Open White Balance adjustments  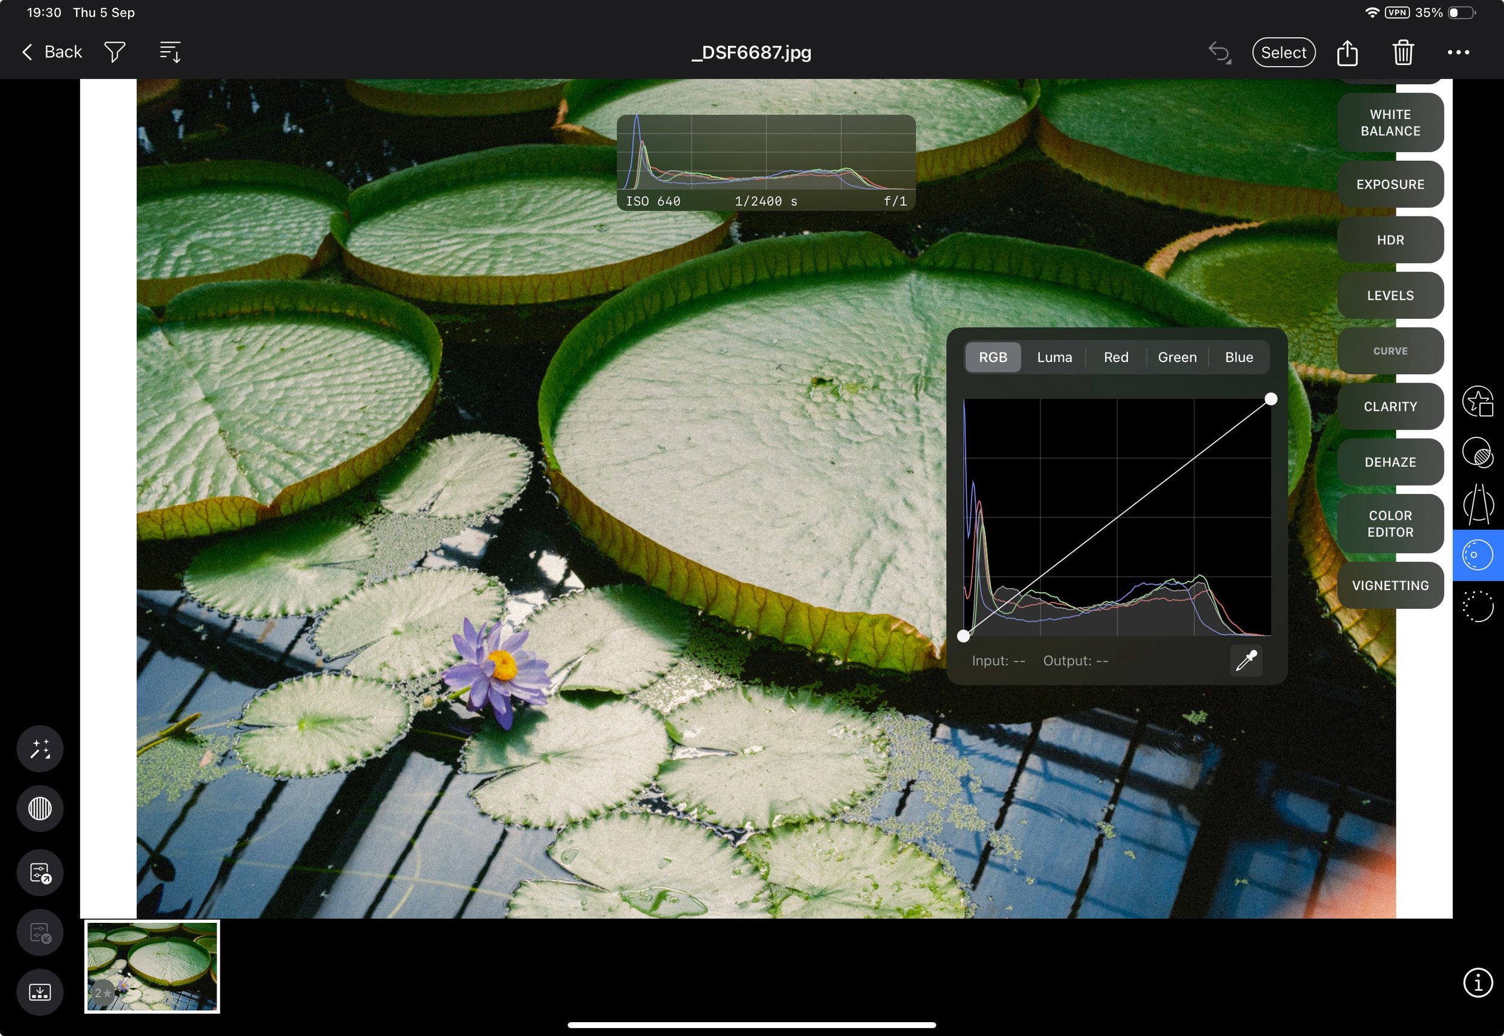pos(1390,123)
